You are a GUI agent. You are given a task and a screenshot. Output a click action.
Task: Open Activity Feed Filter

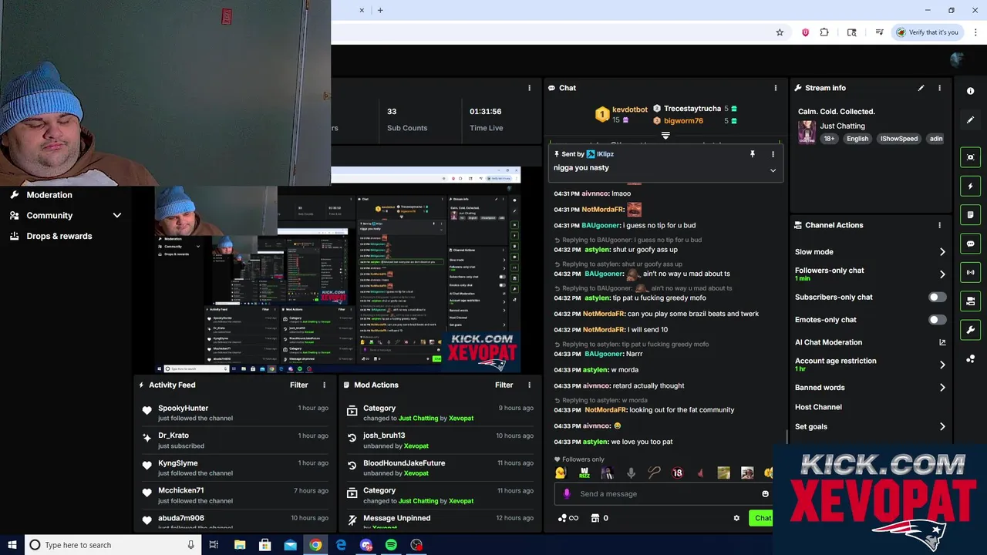coord(298,385)
